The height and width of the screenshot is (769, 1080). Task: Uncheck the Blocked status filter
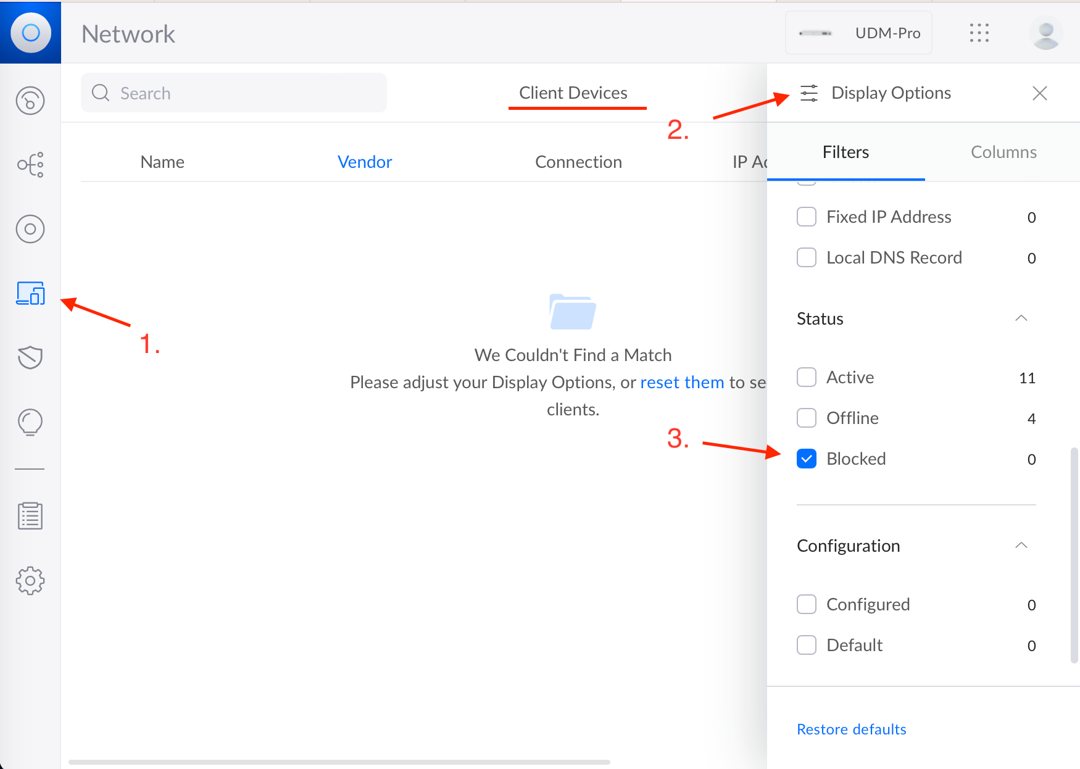[x=807, y=459]
